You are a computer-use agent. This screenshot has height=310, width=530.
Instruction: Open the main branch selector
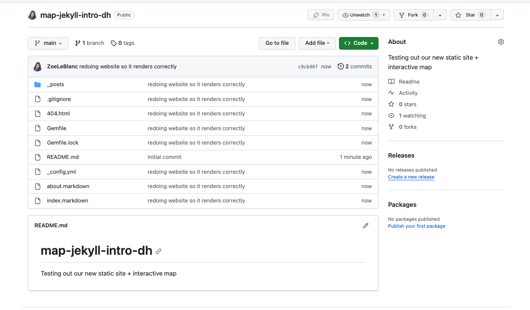coord(48,43)
